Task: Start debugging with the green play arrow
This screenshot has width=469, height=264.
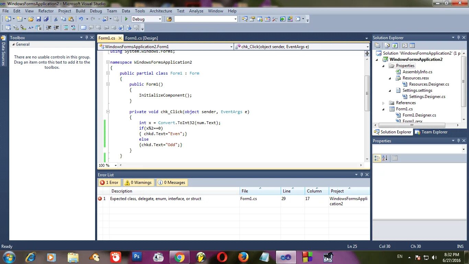Action: click(x=126, y=19)
